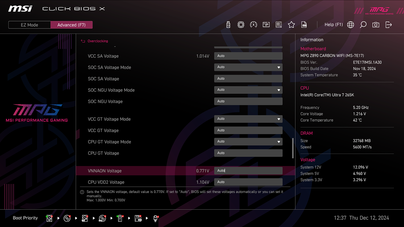Viewport: 404px width, 227px height.
Task: Click Help (F1)
Action: [334, 25]
